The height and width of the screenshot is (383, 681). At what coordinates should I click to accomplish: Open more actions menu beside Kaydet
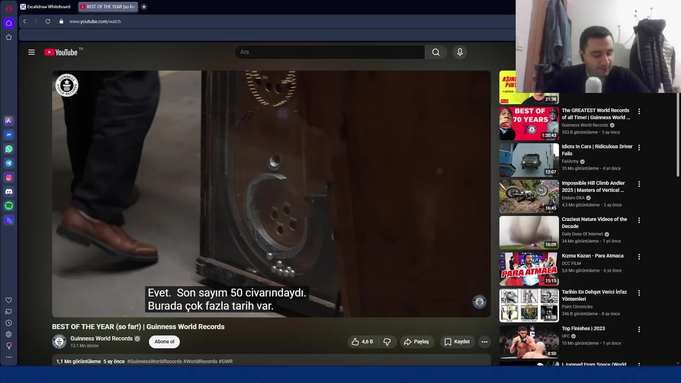[484, 342]
